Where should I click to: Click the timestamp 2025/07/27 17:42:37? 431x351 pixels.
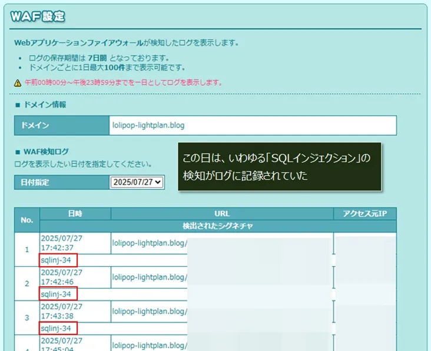click(62, 243)
